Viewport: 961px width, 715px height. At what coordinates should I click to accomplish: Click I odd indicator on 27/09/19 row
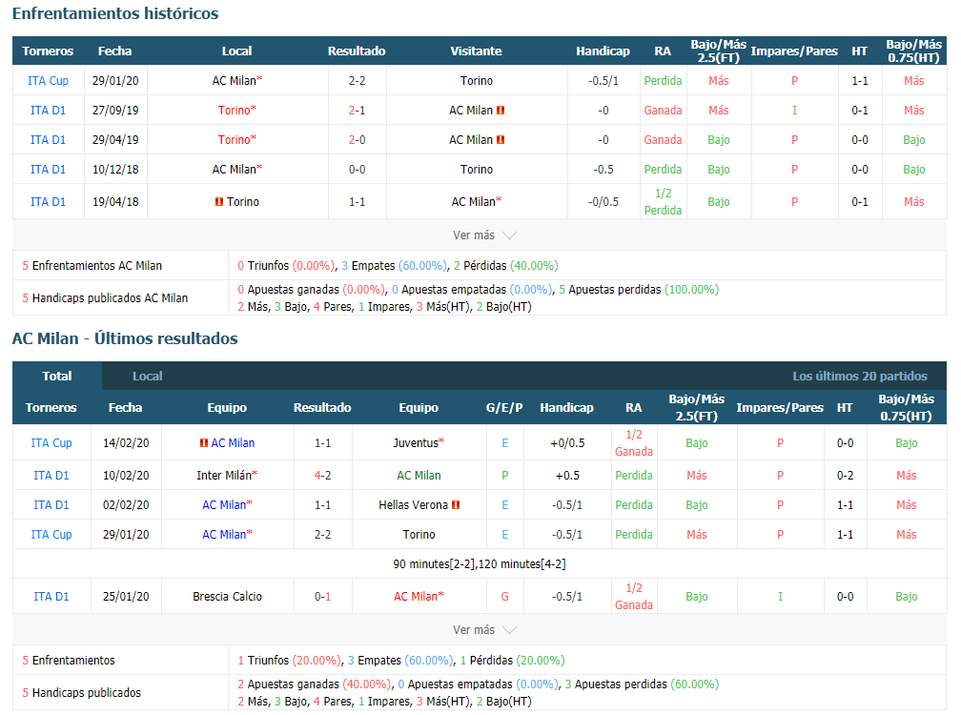(x=794, y=111)
